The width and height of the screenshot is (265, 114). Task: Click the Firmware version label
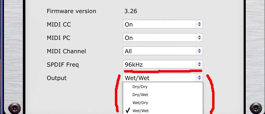[x=71, y=11]
